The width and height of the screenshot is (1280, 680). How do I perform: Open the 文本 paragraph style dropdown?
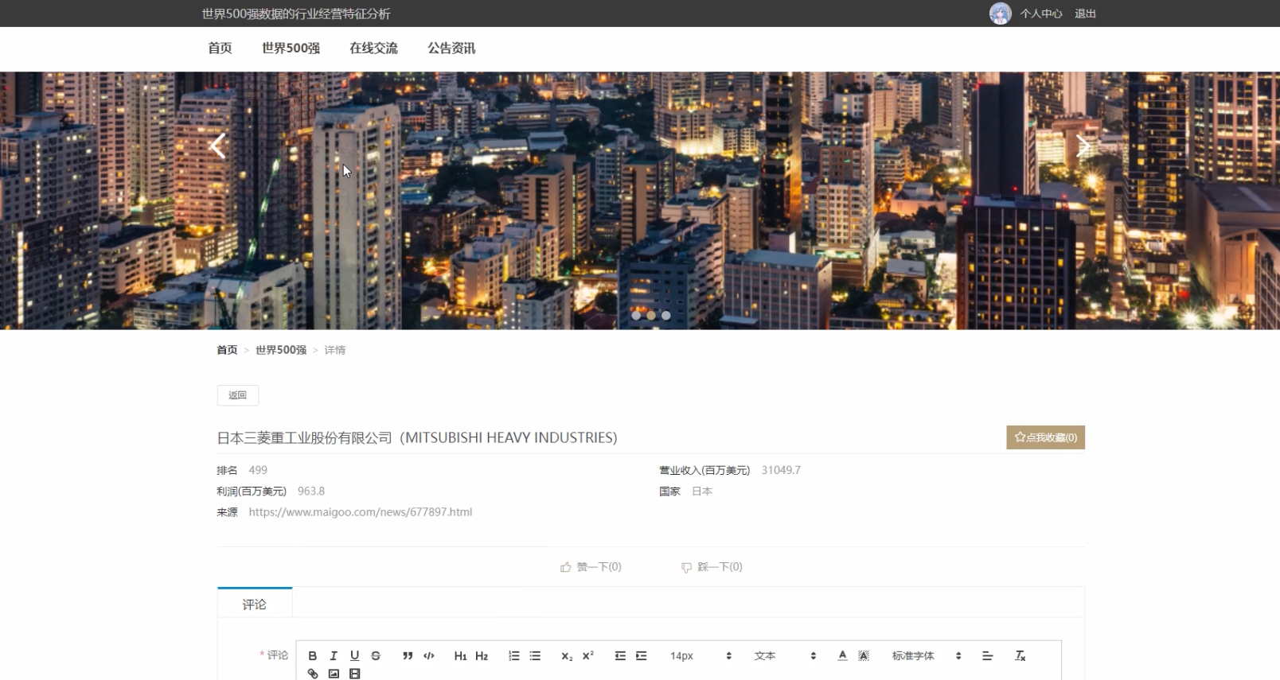tap(785, 656)
